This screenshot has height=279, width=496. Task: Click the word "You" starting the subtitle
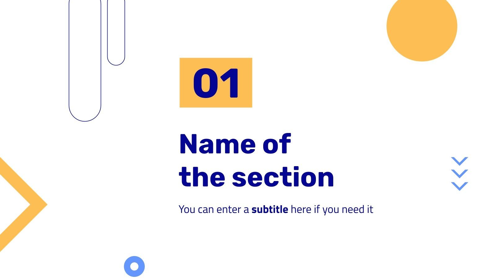click(187, 210)
